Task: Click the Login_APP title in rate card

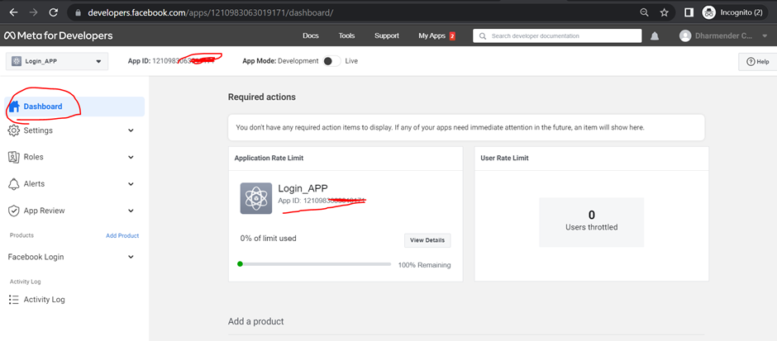Action: click(303, 188)
